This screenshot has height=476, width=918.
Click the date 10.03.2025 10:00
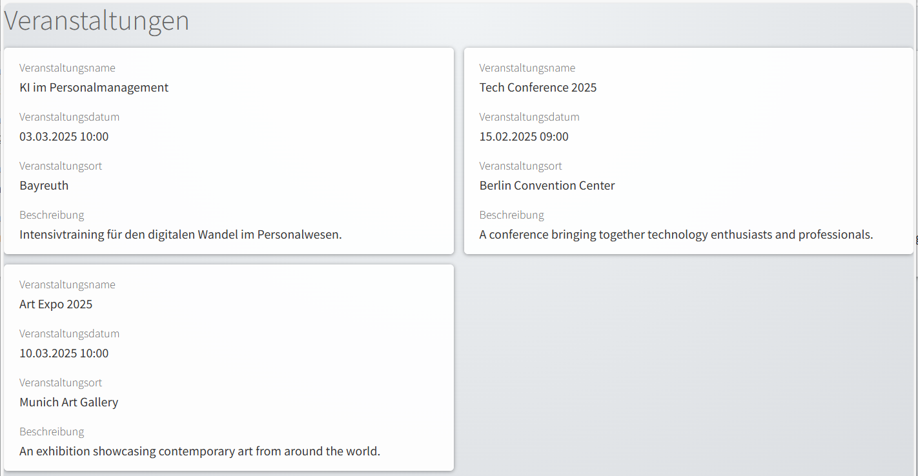64,353
